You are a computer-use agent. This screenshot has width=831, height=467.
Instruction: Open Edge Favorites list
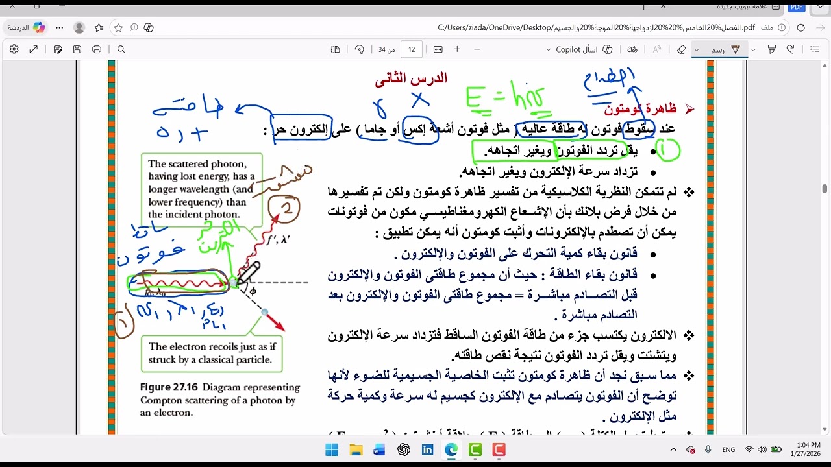click(99, 28)
